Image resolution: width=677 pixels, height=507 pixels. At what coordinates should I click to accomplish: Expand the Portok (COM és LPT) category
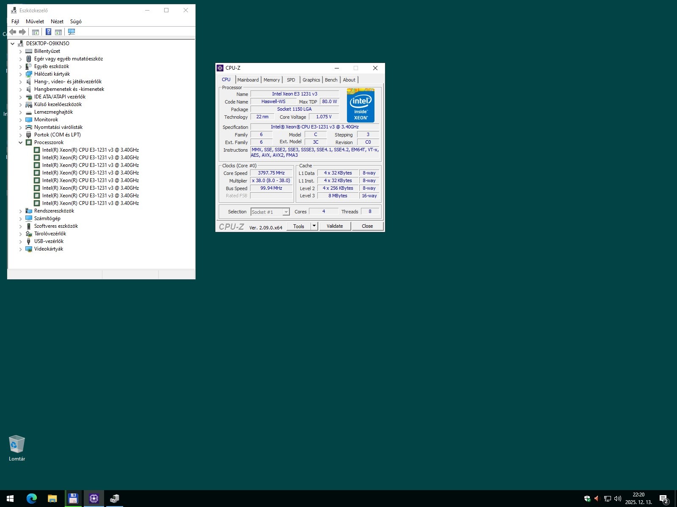point(20,135)
